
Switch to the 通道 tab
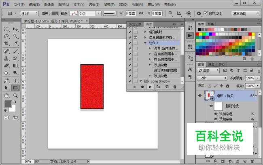click(x=211, y=64)
